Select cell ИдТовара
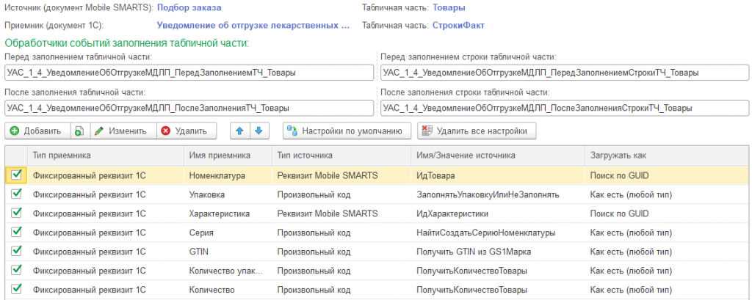 (498, 176)
